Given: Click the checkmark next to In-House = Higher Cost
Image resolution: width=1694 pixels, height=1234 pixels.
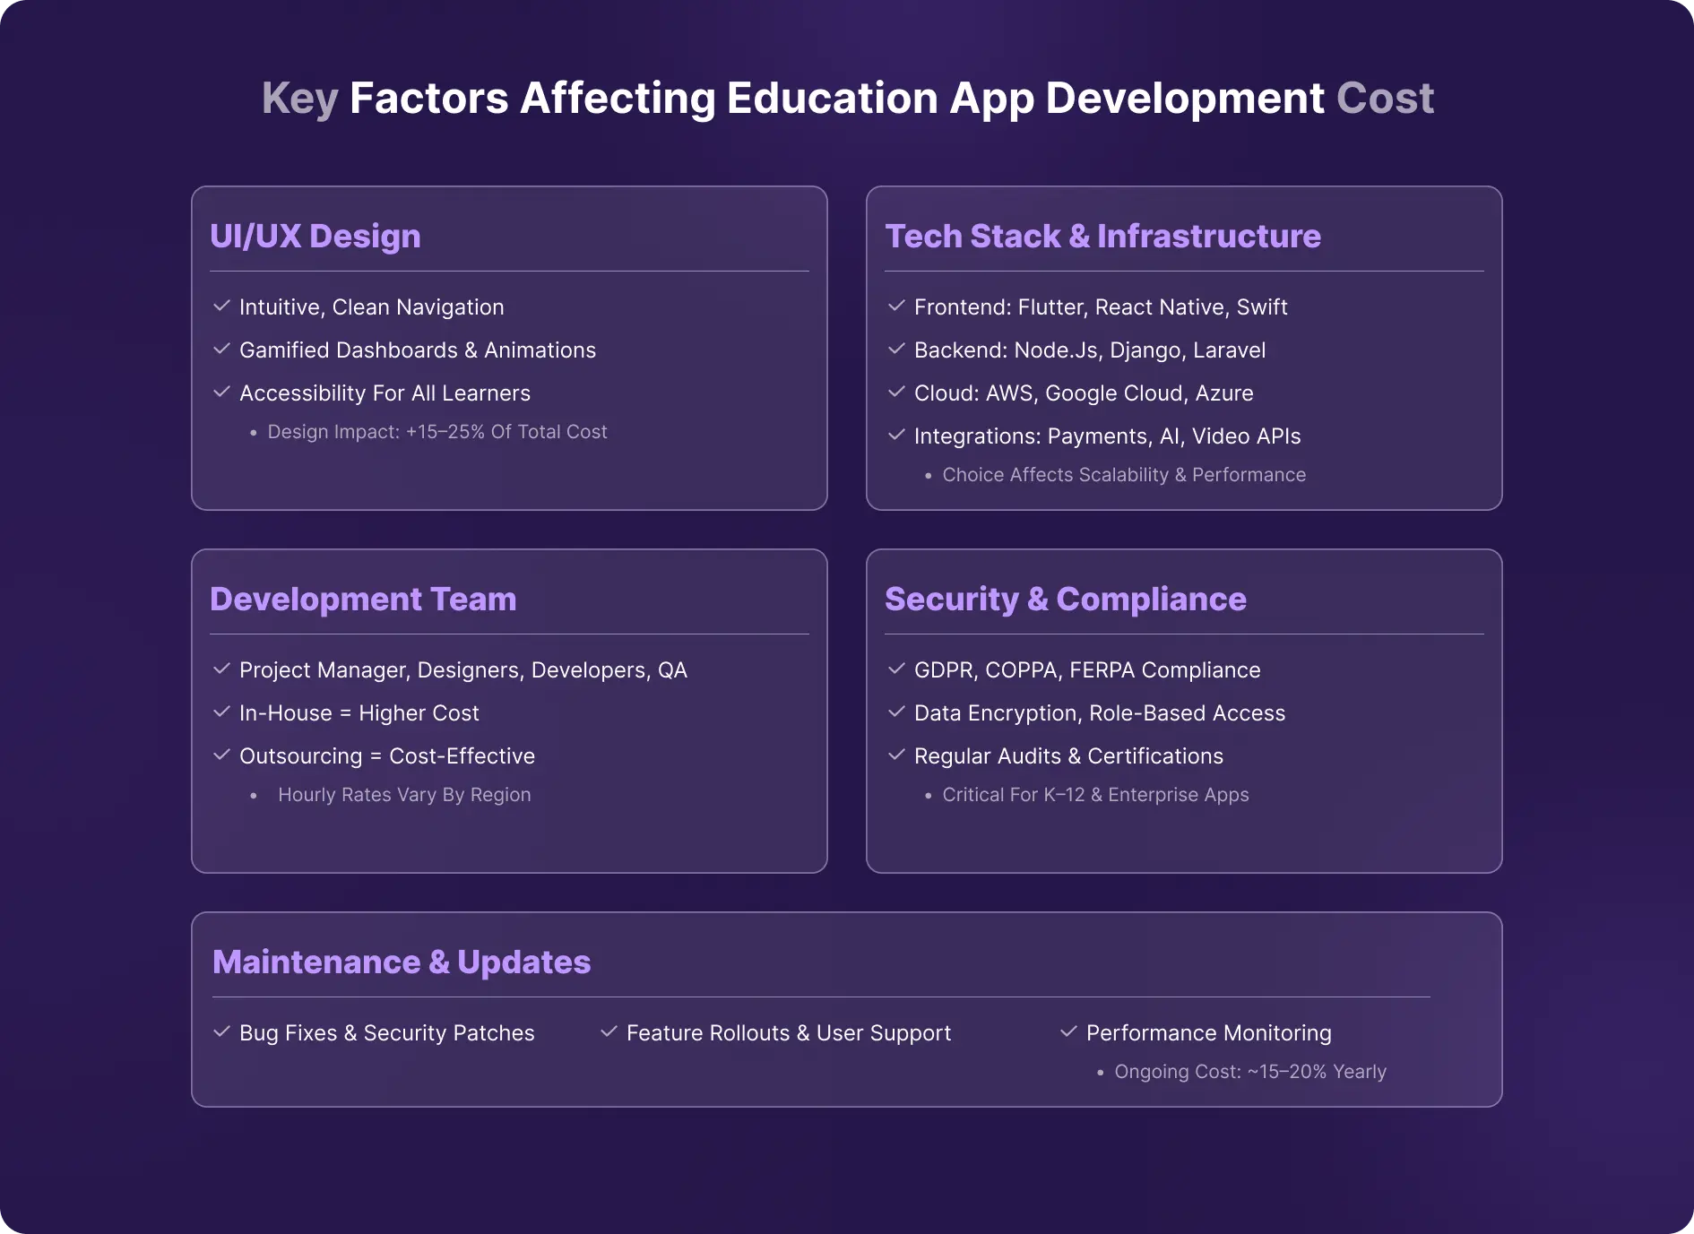Looking at the screenshot, I should 221,712.
